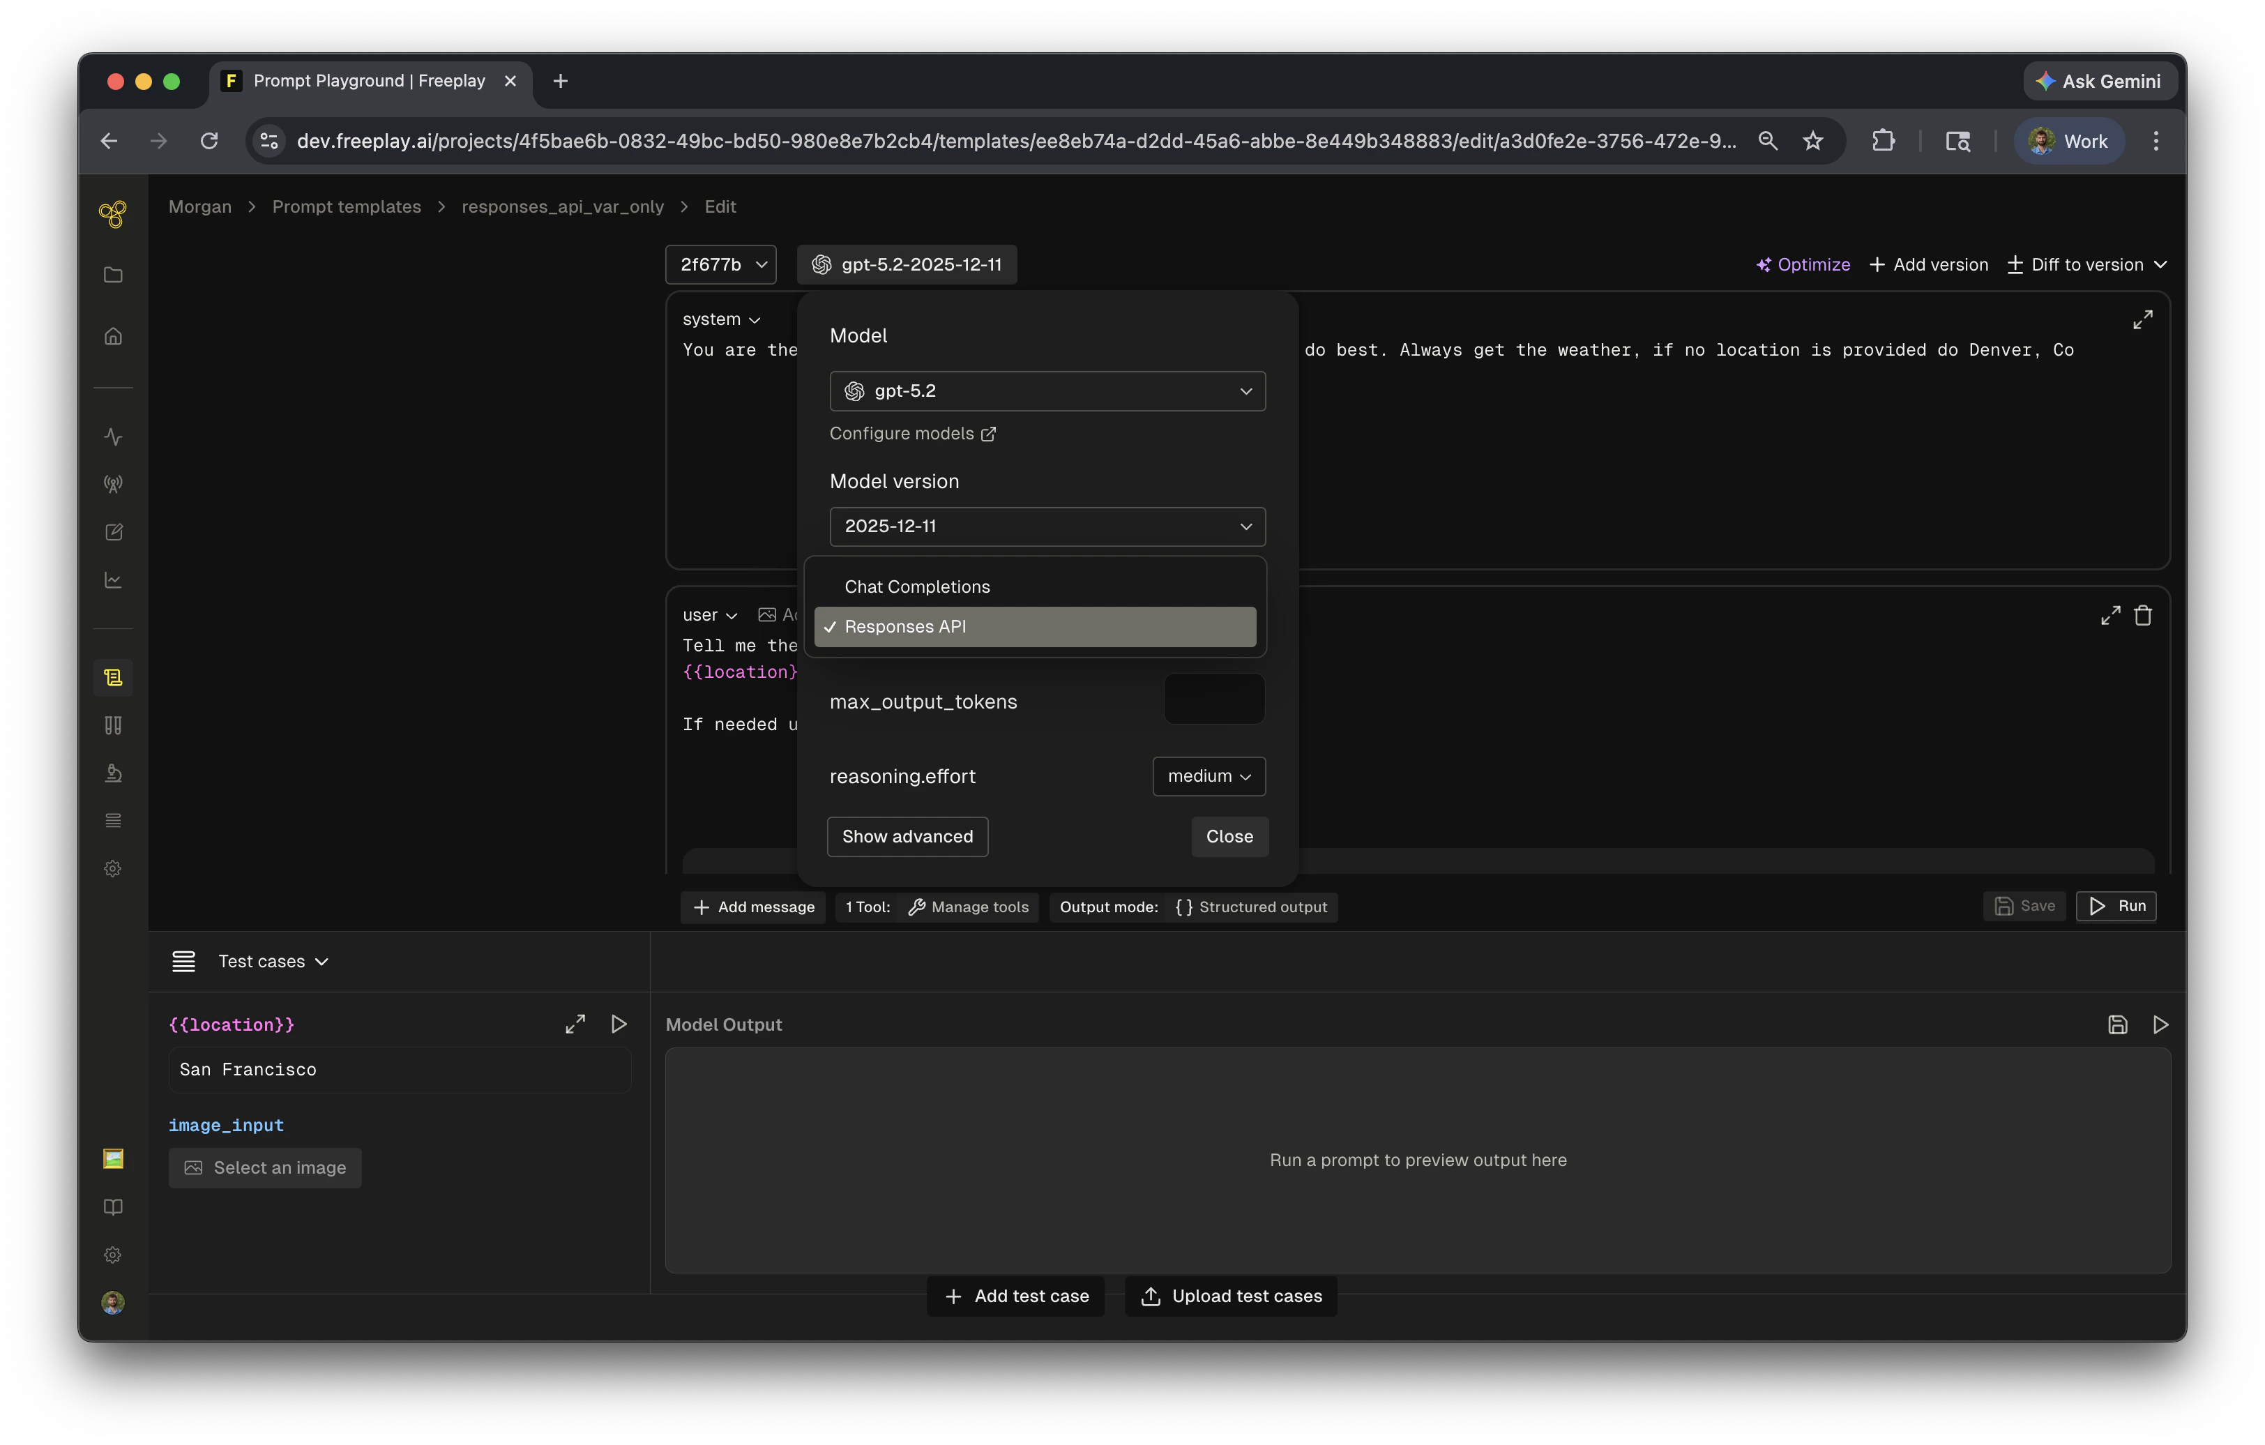This screenshot has height=1445, width=2265.
Task: Click Select an image
Action: [265, 1167]
